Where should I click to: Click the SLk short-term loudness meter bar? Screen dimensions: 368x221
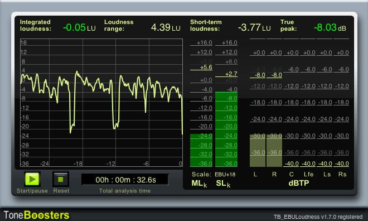pyautogui.click(x=226, y=129)
